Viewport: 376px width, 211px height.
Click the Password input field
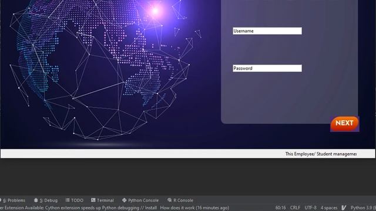tap(267, 68)
